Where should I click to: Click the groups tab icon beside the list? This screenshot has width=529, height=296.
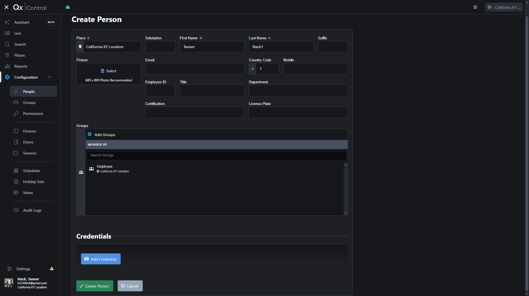[x=81, y=172]
